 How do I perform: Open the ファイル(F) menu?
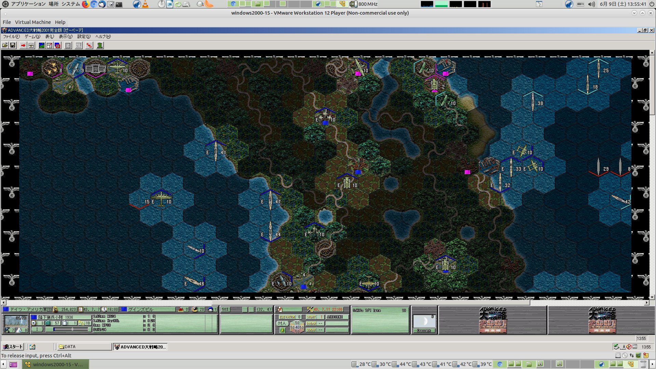tap(11, 37)
